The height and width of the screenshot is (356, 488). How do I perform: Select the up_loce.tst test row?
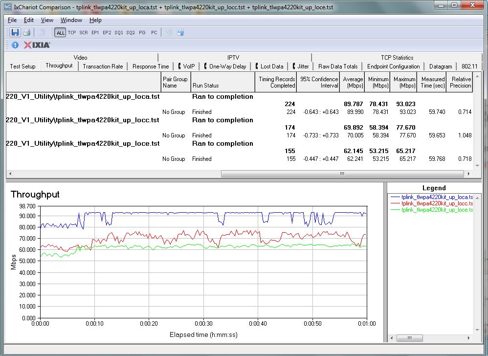click(x=239, y=143)
